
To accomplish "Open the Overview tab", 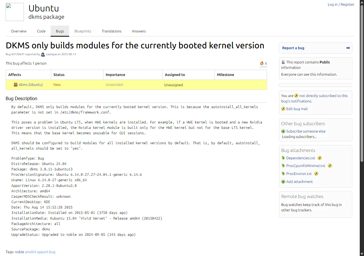I will (x=19, y=31).
